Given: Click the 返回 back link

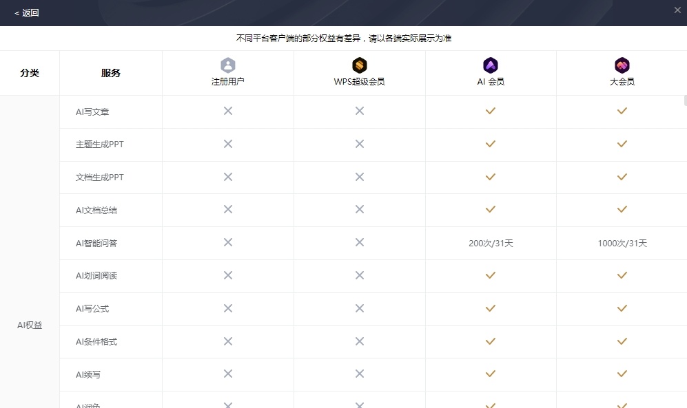Looking at the screenshot, I should click(27, 12).
